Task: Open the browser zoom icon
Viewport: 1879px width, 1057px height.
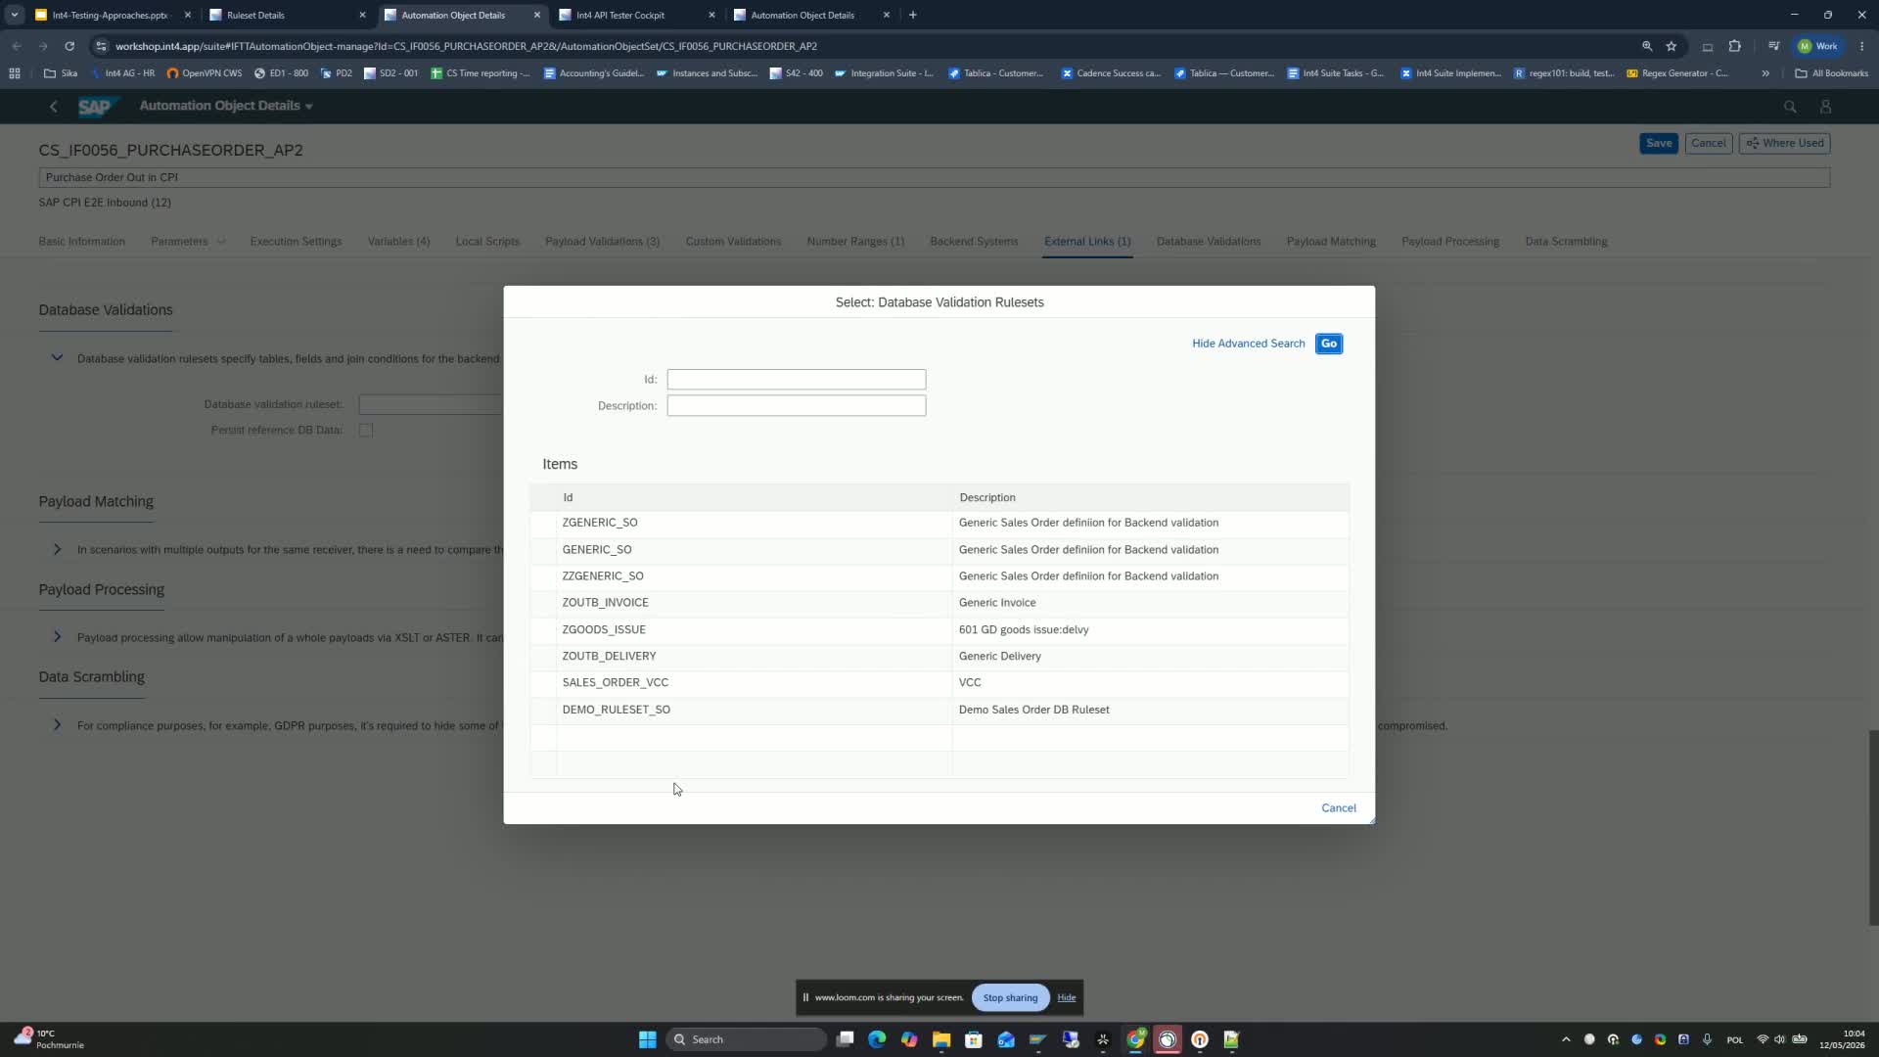Action: (1647, 46)
